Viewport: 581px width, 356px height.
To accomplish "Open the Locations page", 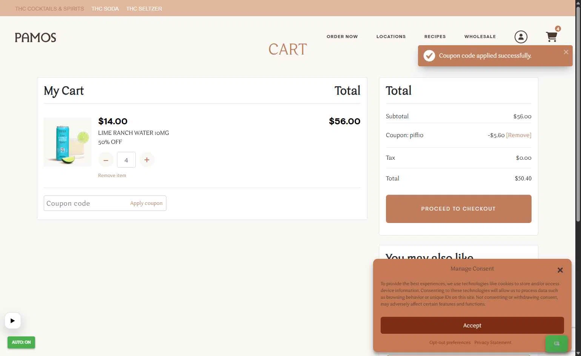I will [x=391, y=37].
